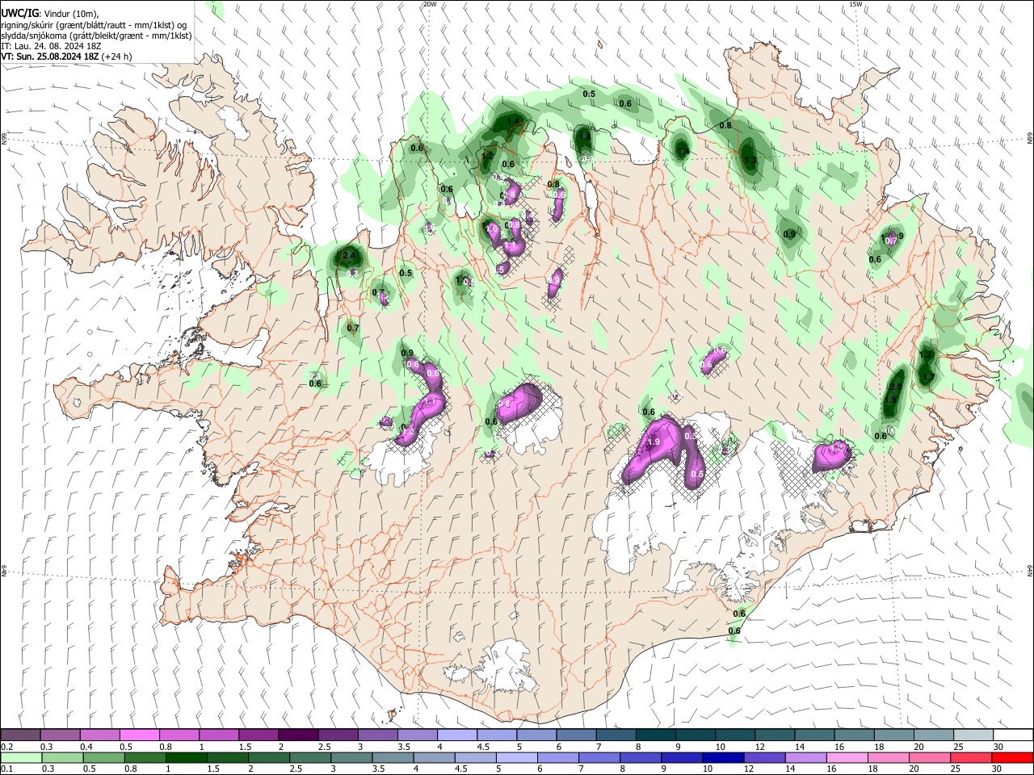Click the '15W' longitude label
Image resolution: width=1034 pixels, height=775 pixels.
(855, 4)
